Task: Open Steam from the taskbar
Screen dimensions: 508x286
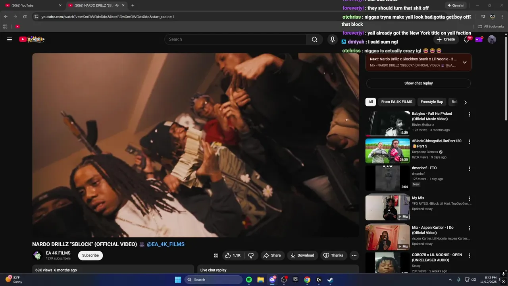Action: pos(330,280)
